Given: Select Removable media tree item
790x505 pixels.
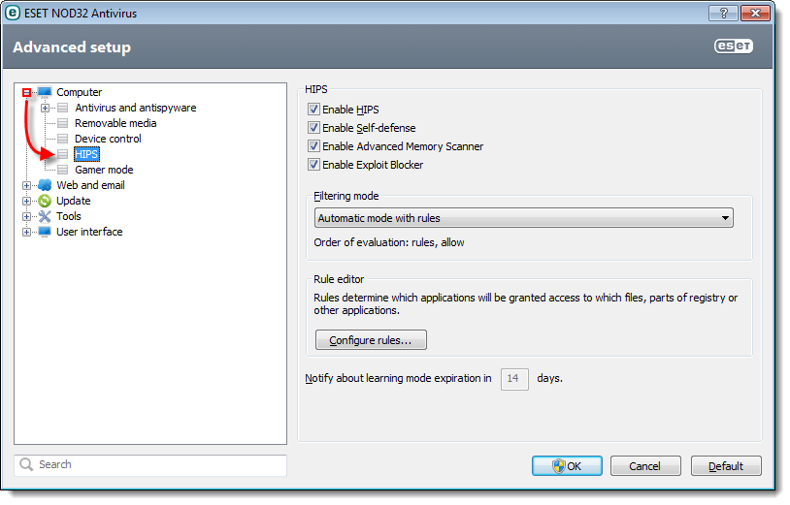Looking at the screenshot, I should pyautogui.click(x=115, y=123).
